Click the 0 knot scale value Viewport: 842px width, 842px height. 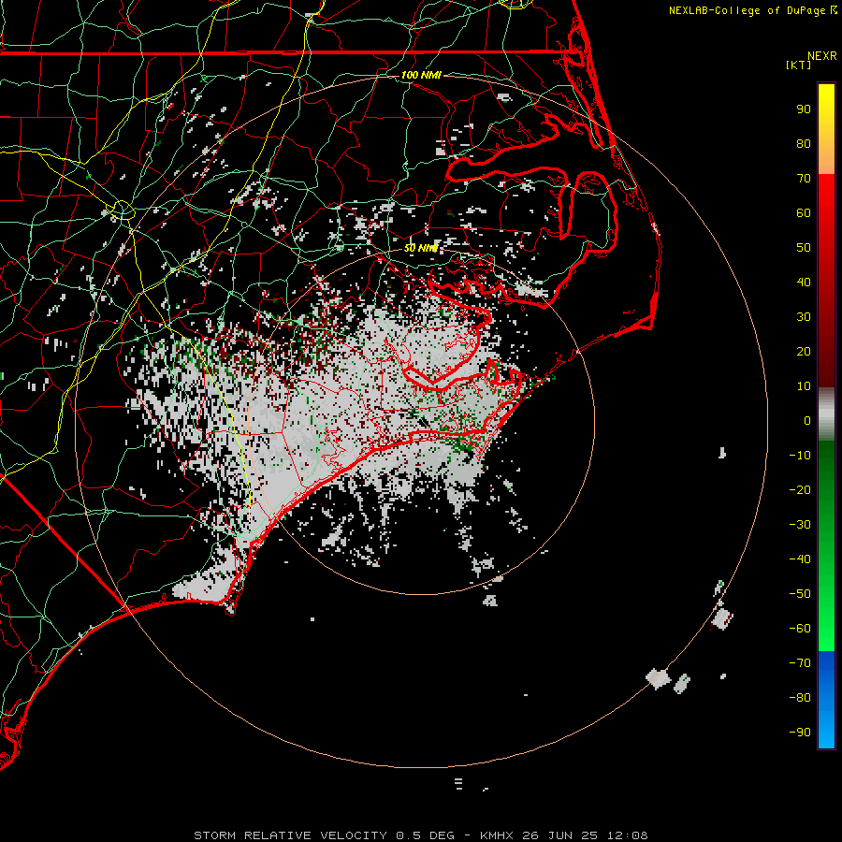[x=807, y=420]
